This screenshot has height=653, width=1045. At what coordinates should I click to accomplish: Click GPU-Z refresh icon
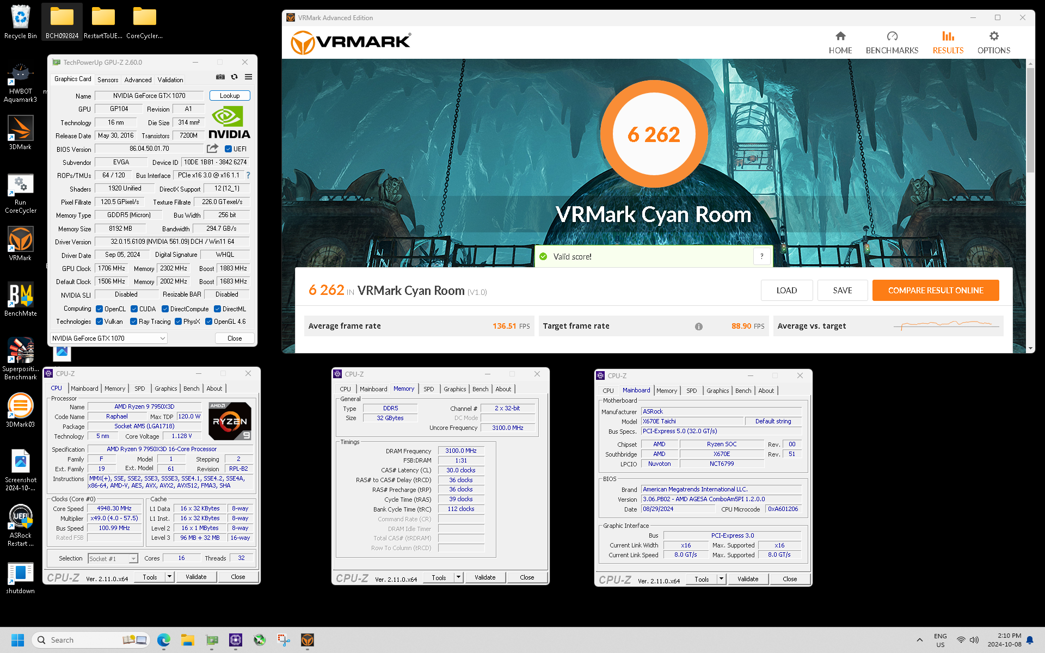click(234, 77)
